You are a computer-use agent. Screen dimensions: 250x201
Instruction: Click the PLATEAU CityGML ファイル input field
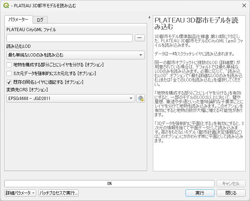click(x=70, y=38)
